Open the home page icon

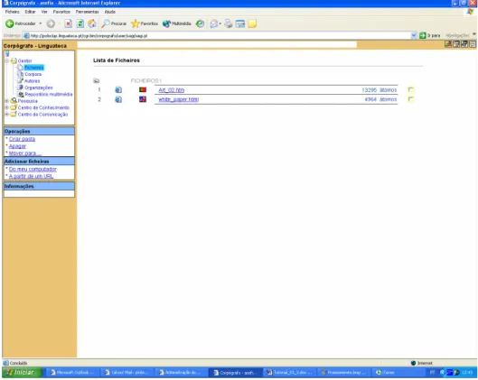click(x=92, y=23)
